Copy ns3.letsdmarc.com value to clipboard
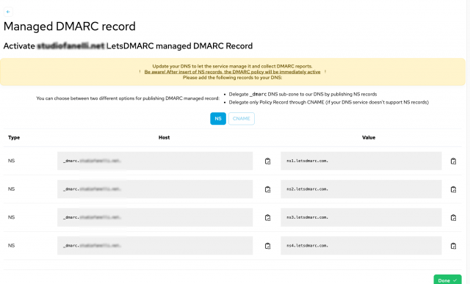The width and height of the screenshot is (470, 284). click(x=453, y=217)
